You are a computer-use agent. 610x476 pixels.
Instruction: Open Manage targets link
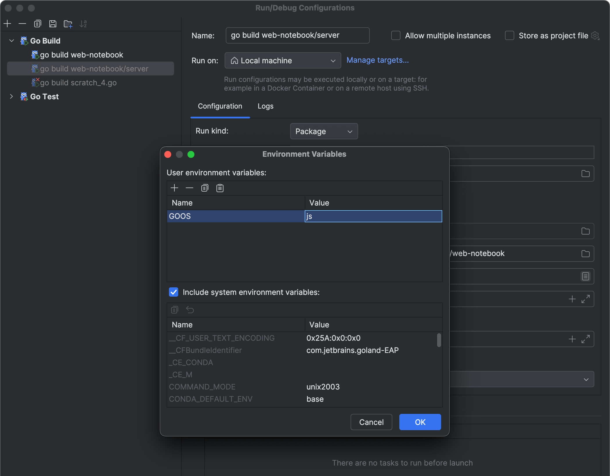pos(377,60)
